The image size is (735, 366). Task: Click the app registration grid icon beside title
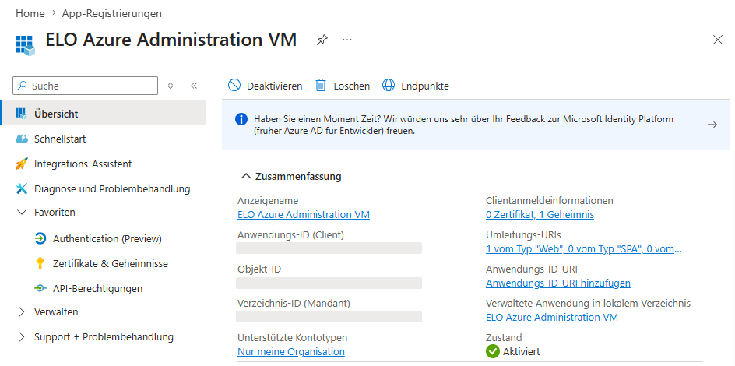(26, 45)
